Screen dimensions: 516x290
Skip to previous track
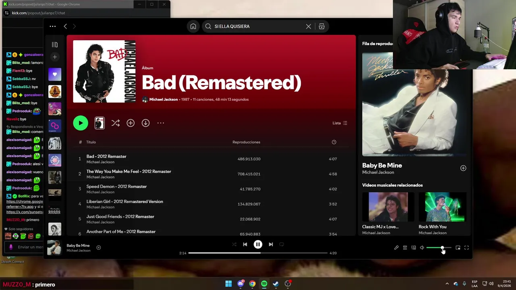tap(245, 244)
